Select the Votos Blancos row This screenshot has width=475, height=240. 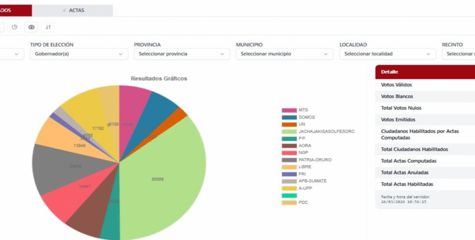tap(425, 97)
